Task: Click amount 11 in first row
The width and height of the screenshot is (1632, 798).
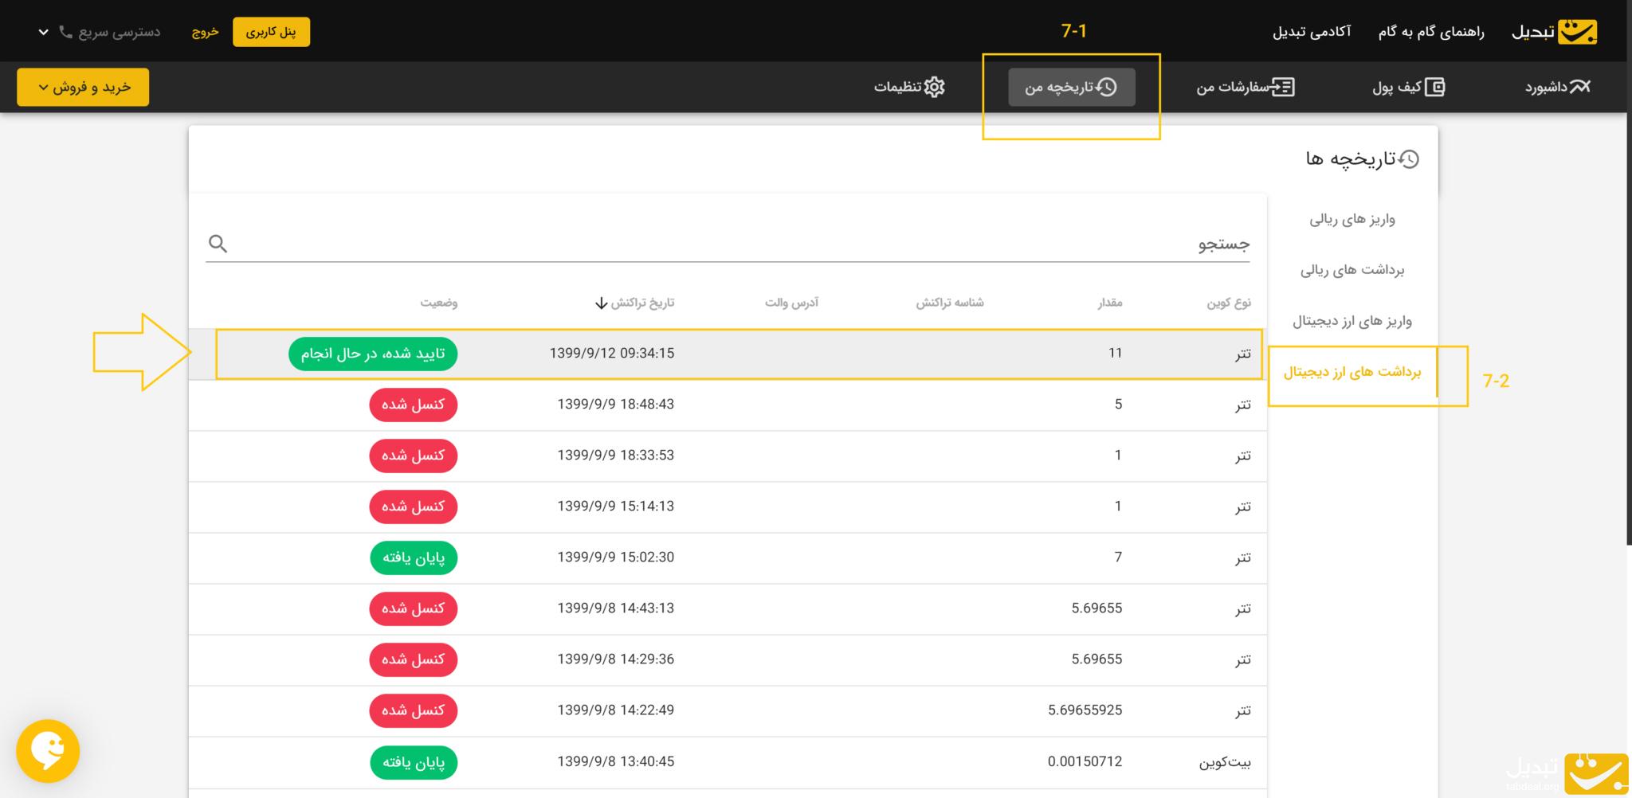Action: 1115,353
